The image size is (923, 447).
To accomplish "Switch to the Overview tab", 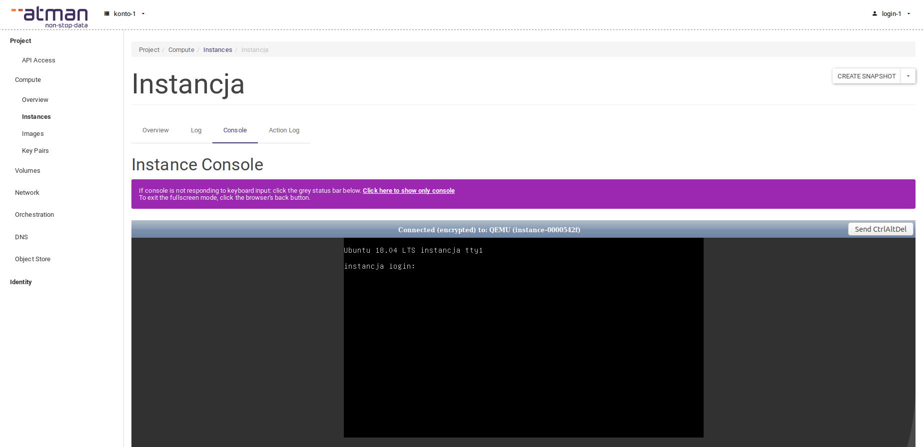I will [x=155, y=130].
